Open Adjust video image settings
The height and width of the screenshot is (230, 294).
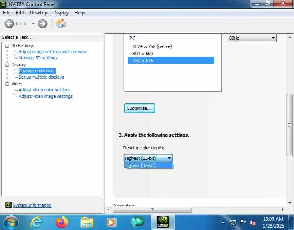pos(46,96)
